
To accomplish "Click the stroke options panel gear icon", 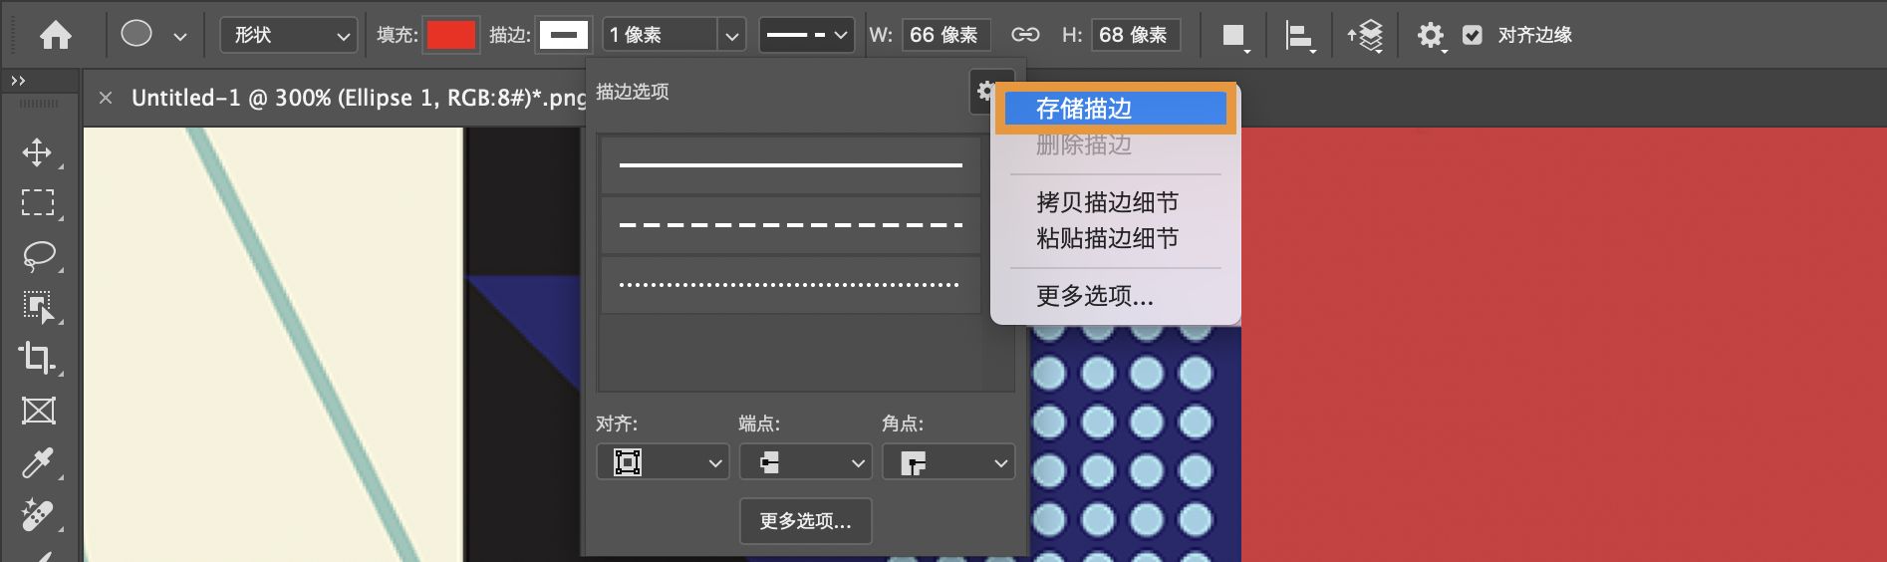I will [x=984, y=92].
